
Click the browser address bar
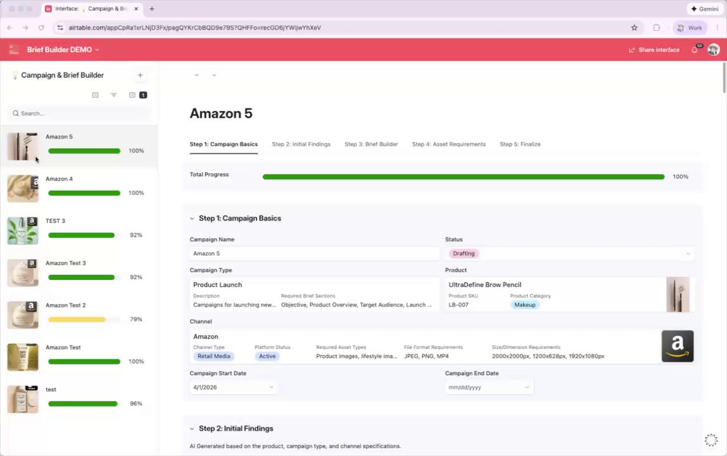click(x=343, y=28)
